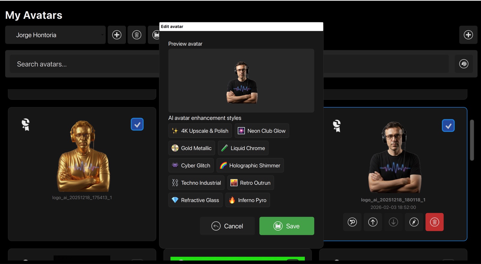The height and width of the screenshot is (264, 481).
Task: Click the up arrow icon on the right avatar card
Action: (x=373, y=222)
